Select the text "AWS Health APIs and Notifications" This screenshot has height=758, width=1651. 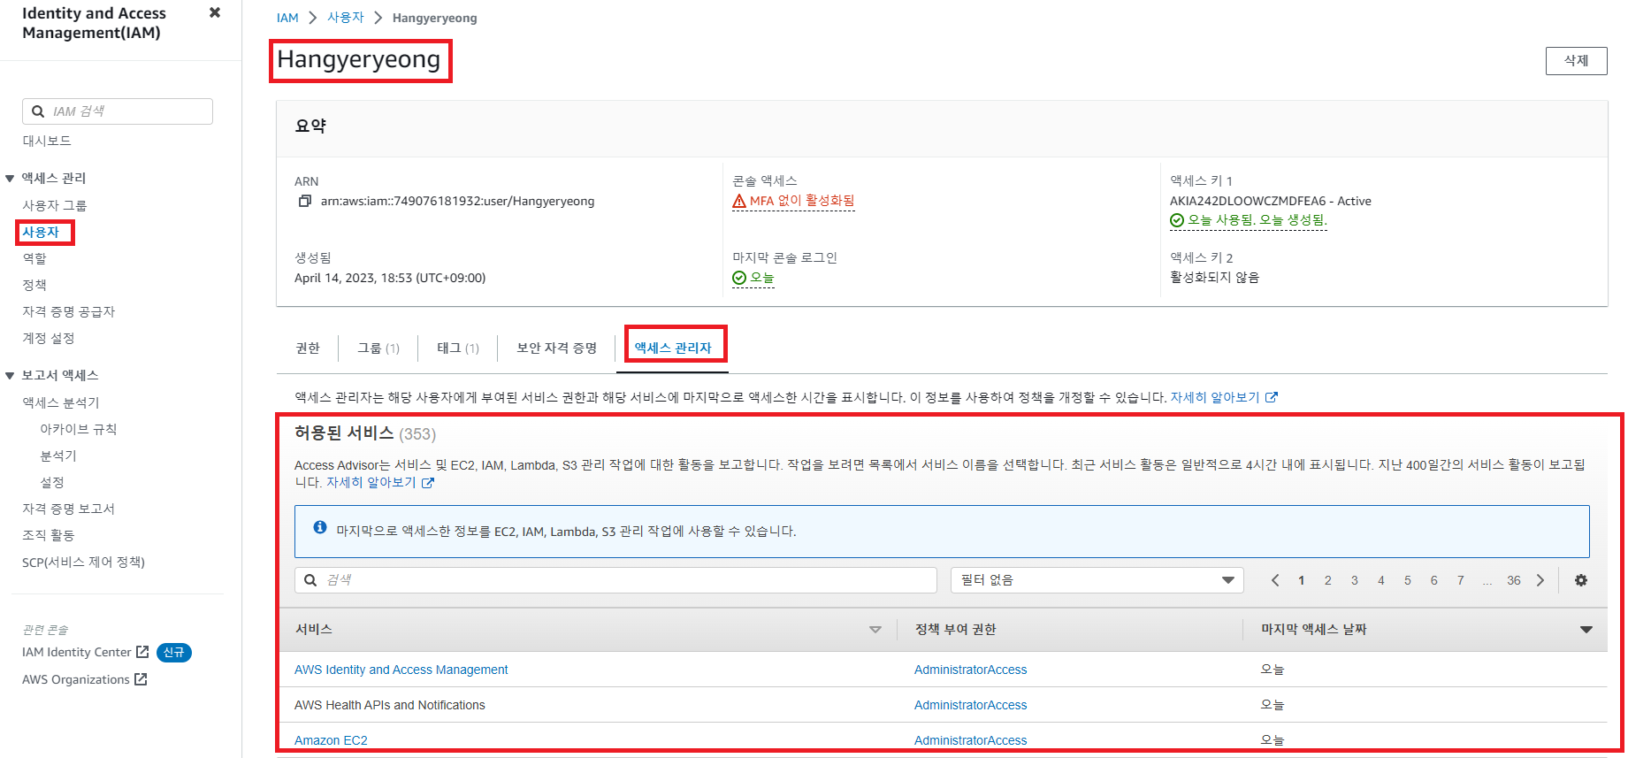click(x=390, y=705)
